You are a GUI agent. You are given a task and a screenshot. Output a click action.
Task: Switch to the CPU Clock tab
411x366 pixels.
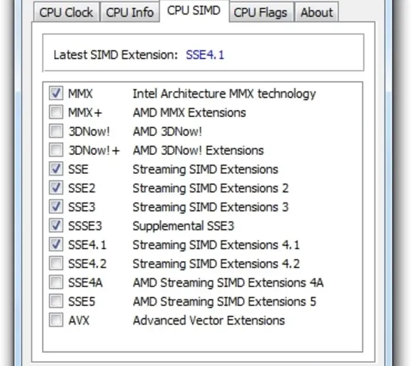pos(66,12)
